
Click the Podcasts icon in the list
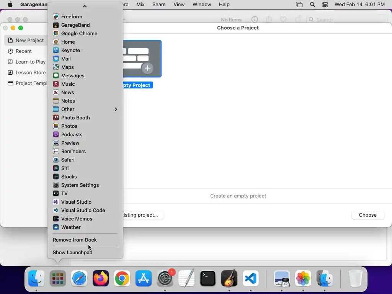pyautogui.click(x=56, y=134)
